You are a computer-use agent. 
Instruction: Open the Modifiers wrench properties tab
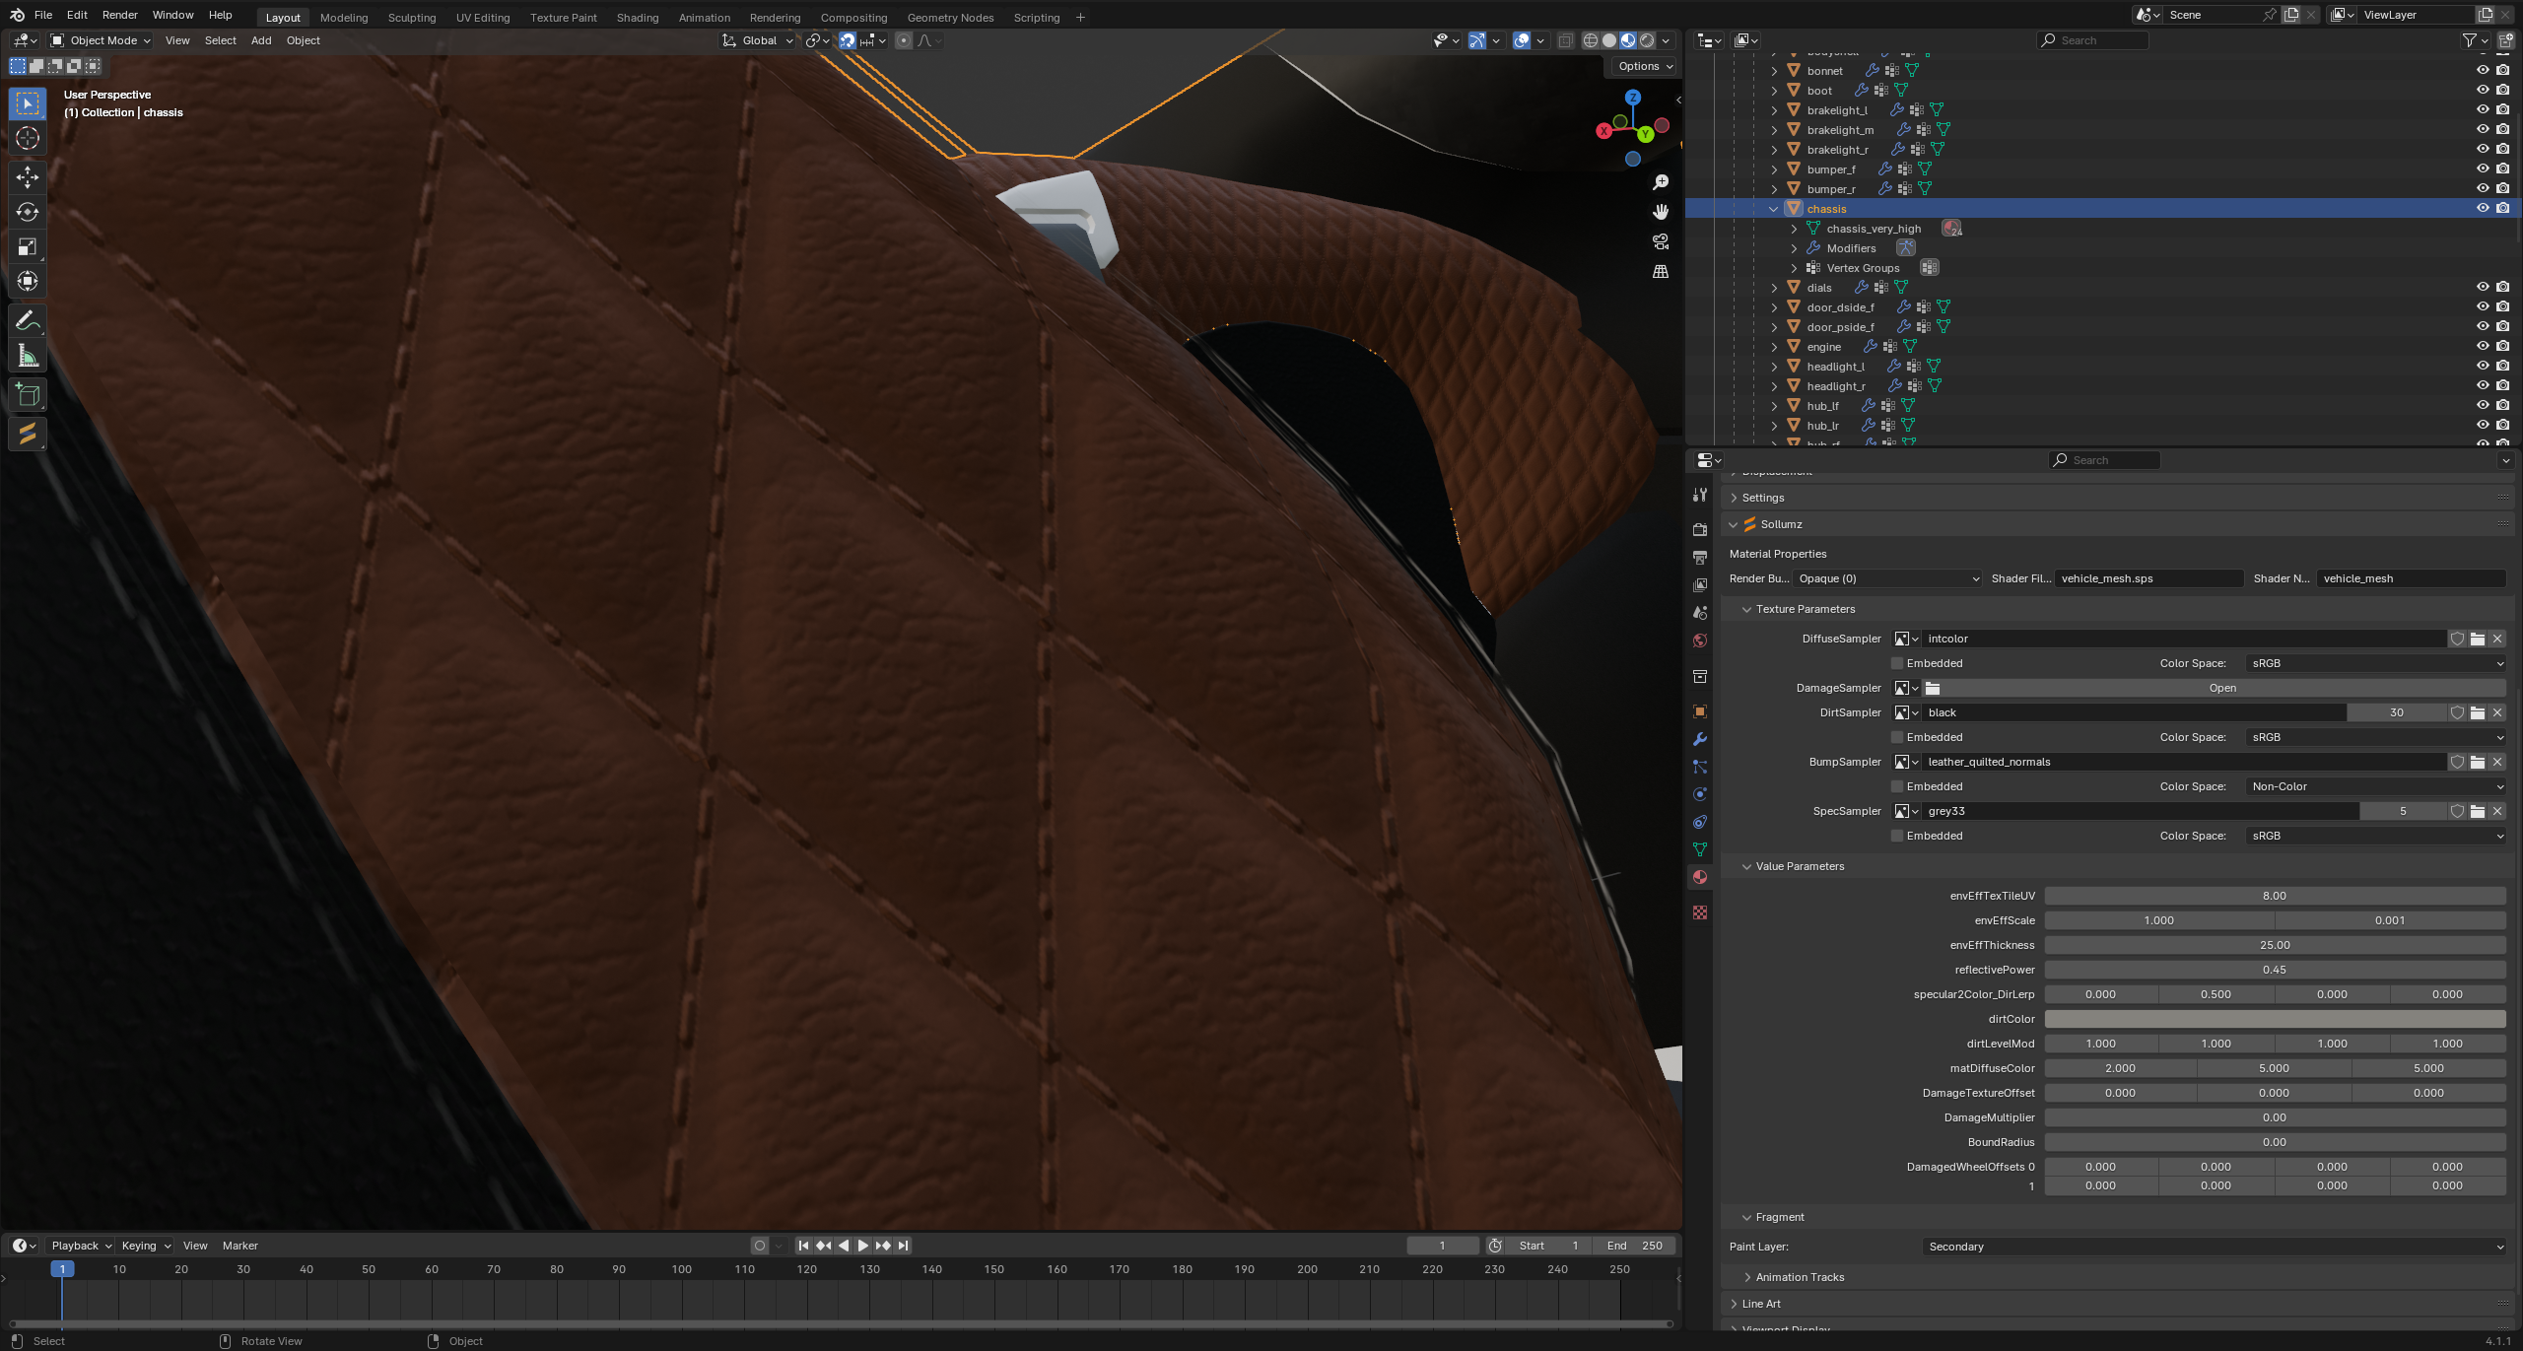pyautogui.click(x=1700, y=739)
